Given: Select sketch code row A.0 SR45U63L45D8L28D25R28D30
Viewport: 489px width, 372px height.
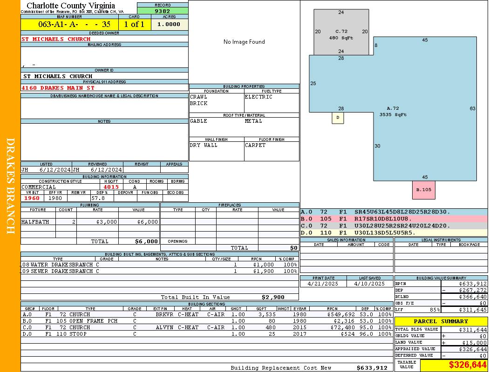Looking at the screenshot, I should [394, 212].
